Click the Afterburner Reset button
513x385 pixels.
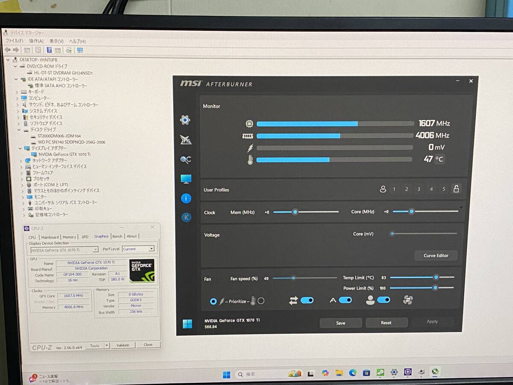(x=386, y=323)
